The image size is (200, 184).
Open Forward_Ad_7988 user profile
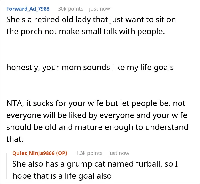click(28, 9)
